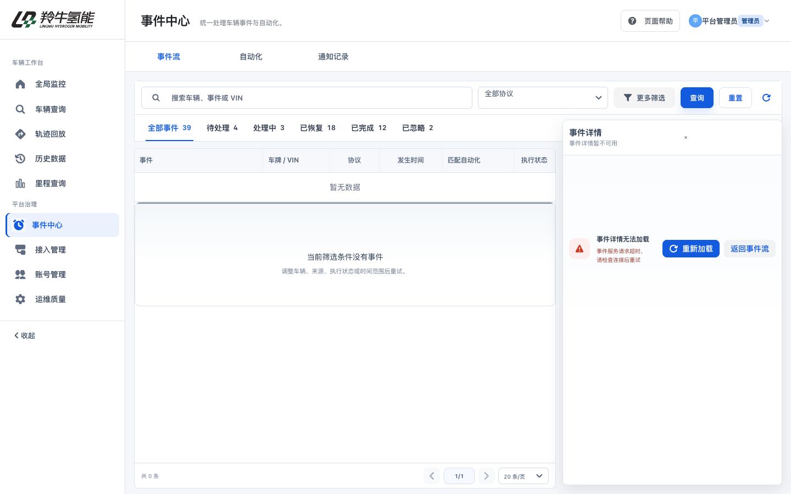Go to previous page arrow
791x494 pixels.
pyautogui.click(x=432, y=476)
